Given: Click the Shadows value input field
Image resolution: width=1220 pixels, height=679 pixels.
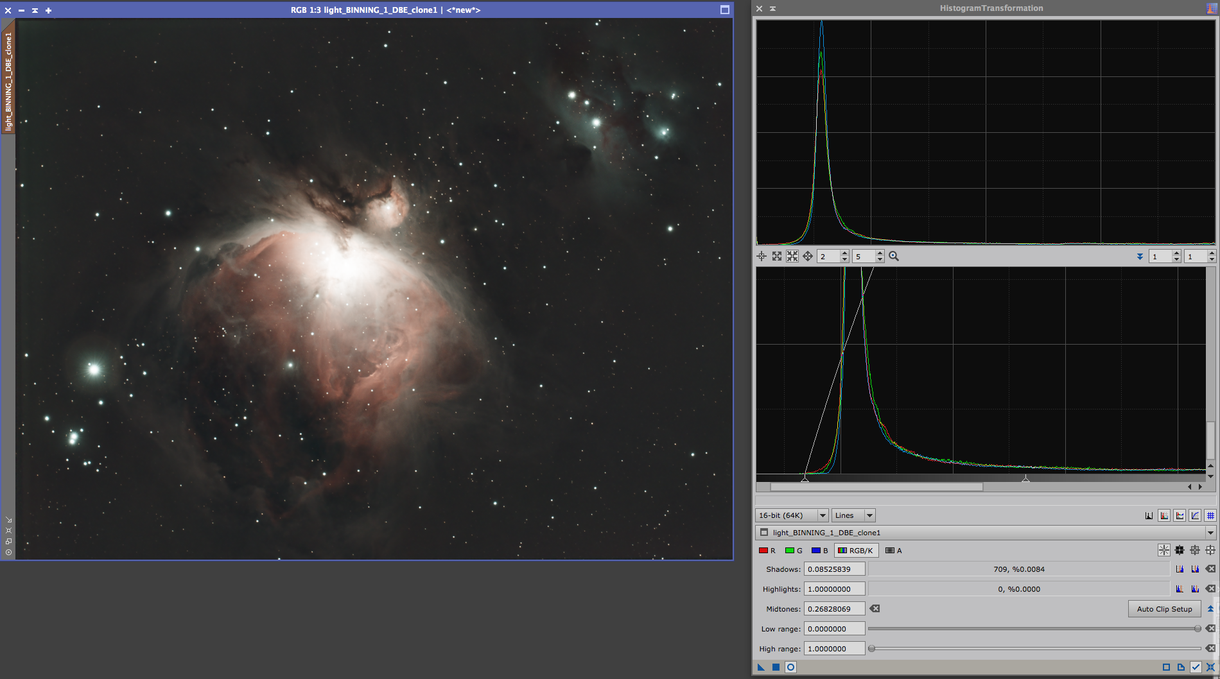Looking at the screenshot, I should click(834, 569).
